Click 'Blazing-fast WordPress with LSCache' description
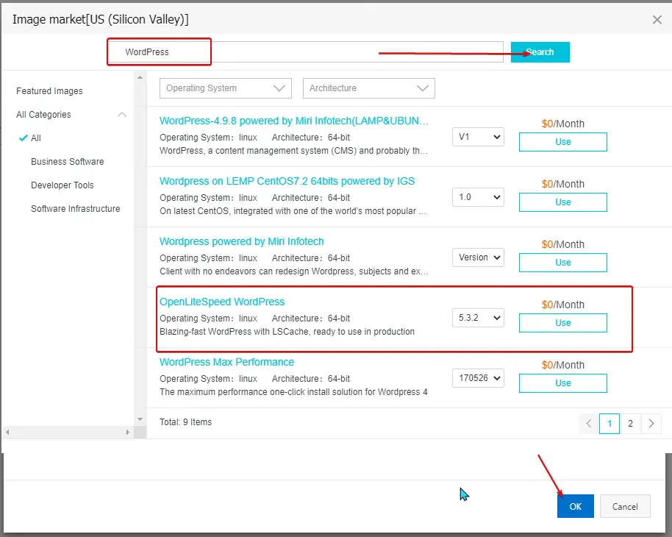Screen dimensions: 672x537 [287, 332]
